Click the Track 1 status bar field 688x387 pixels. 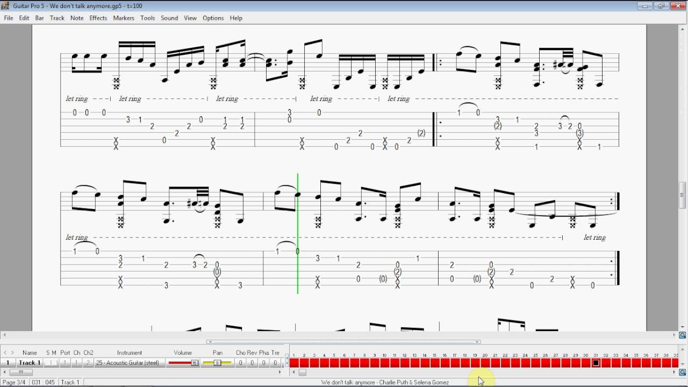coord(70,382)
